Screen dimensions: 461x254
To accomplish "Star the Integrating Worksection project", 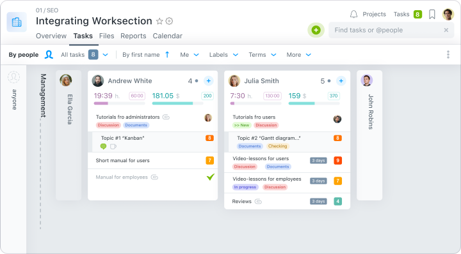I will 159,21.
